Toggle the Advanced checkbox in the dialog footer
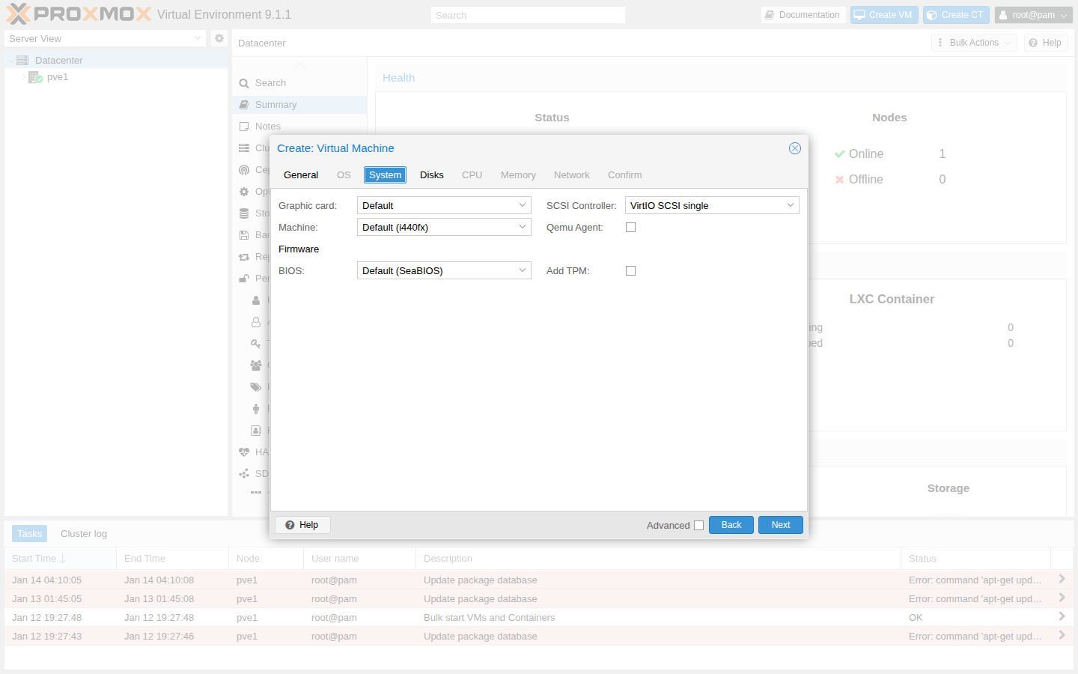1078x674 pixels. (698, 525)
